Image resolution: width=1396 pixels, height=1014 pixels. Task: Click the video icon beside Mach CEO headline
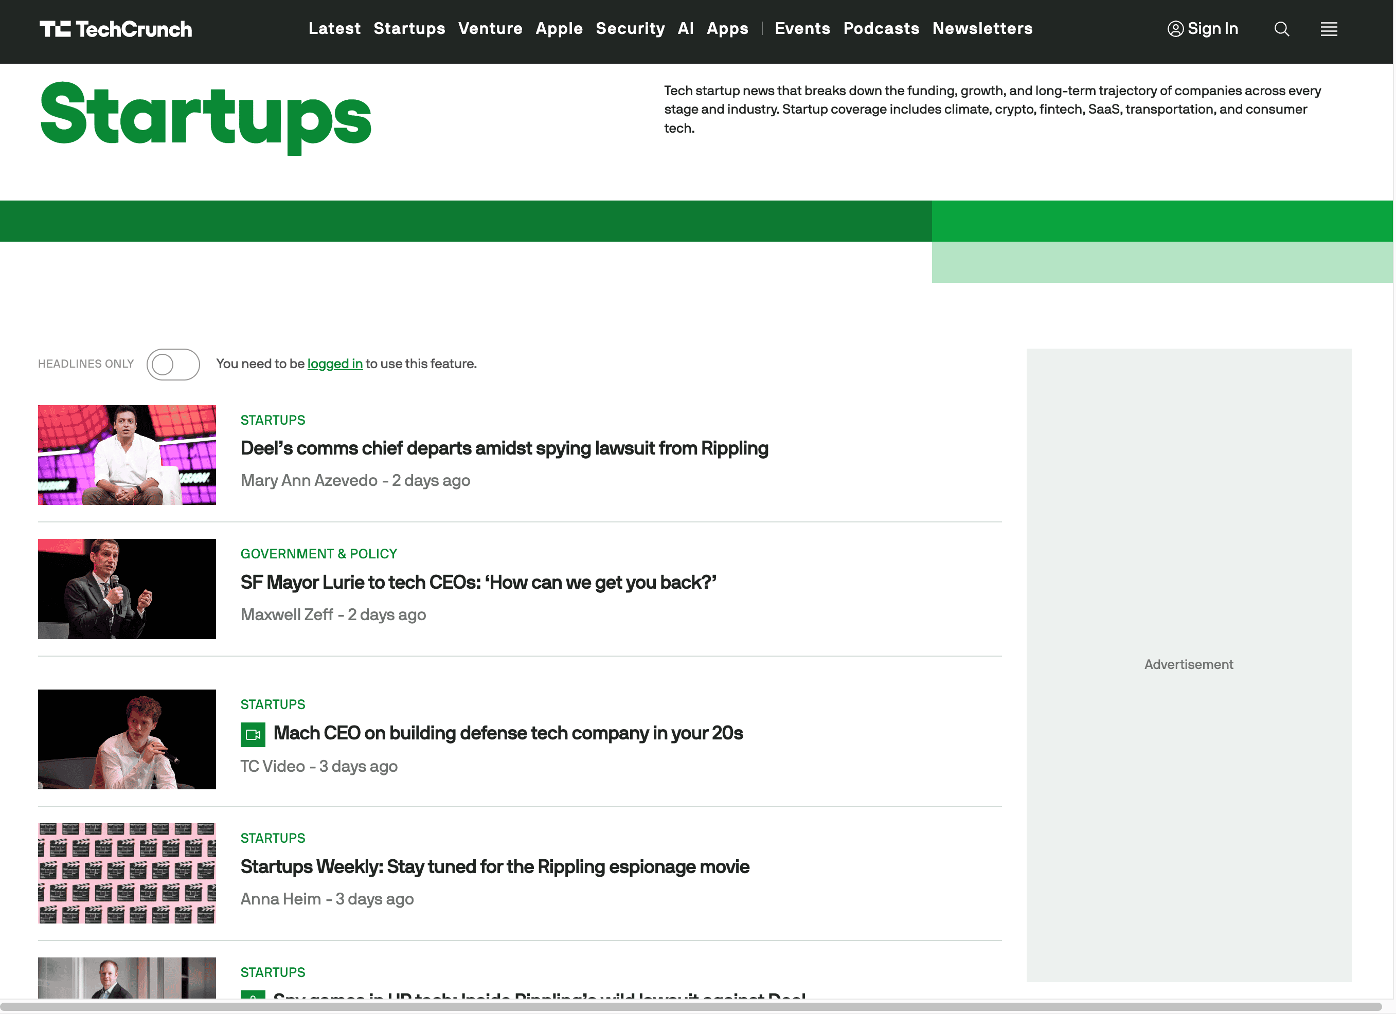coord(253,734)
